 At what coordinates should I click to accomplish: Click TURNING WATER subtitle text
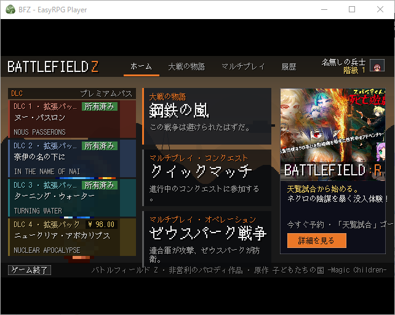click(x=38, y=211)
